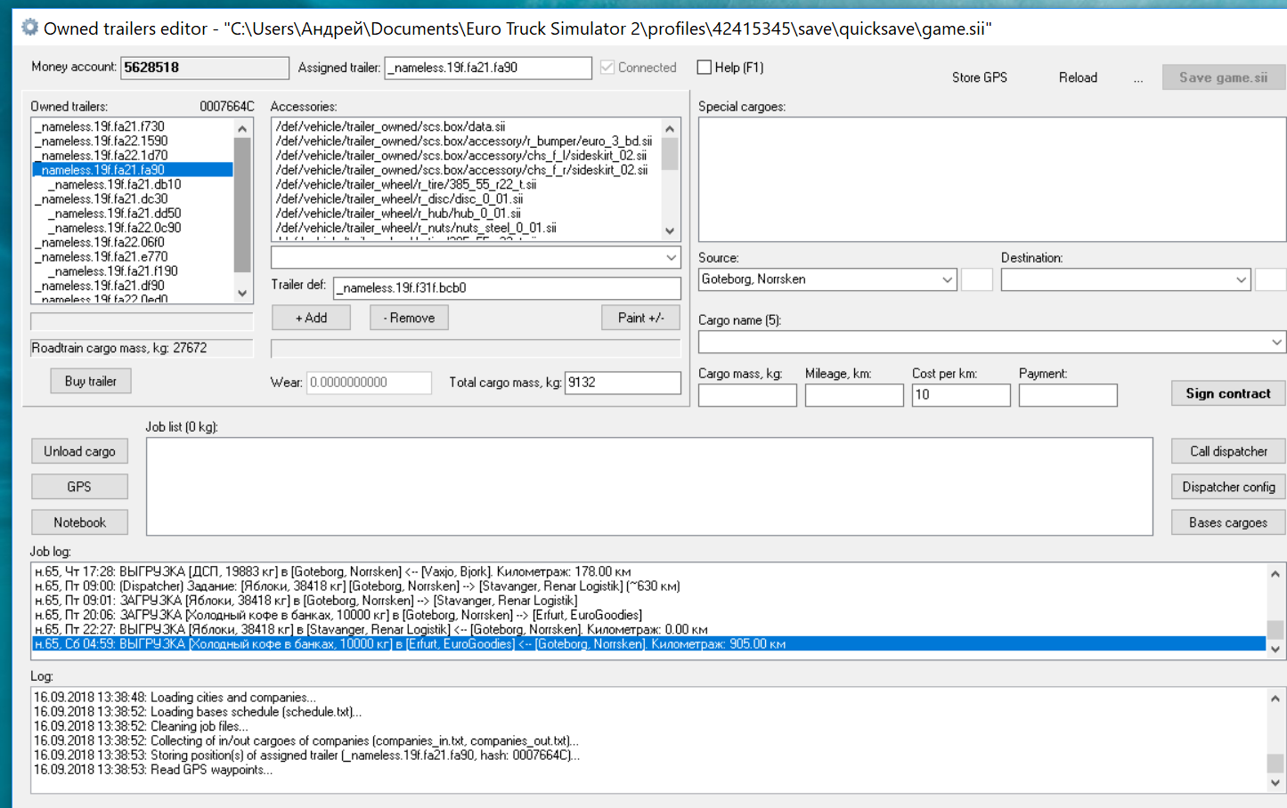Open the Cargo name dropdown
This screenshot has height=808, width=1287.
1275,342
